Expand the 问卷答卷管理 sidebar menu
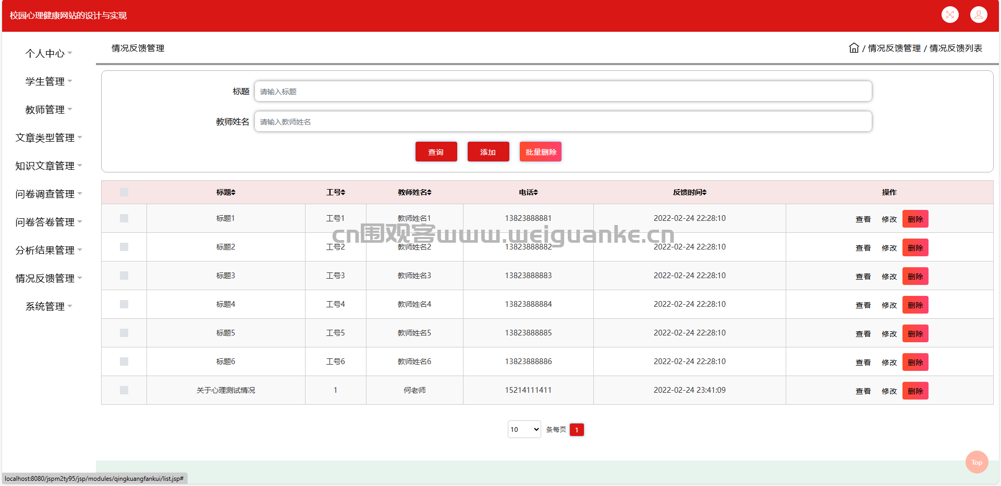Viewport: 1001px width, 486px height. click(x=49, y=222)
